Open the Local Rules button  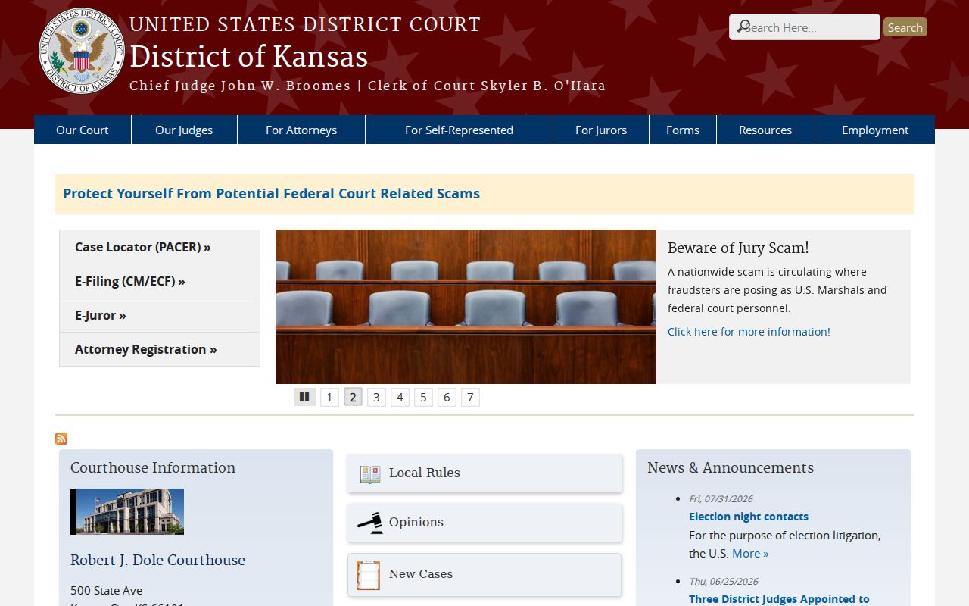tap(484, 473)
